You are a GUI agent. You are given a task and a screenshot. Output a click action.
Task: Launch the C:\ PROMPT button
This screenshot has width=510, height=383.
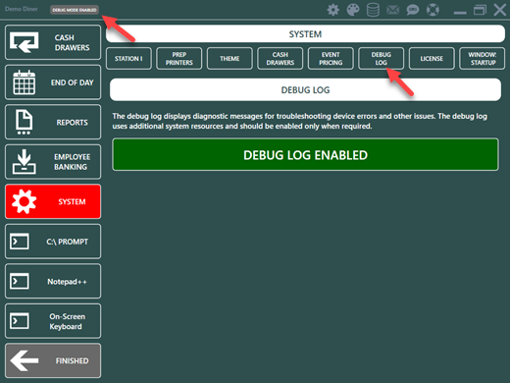(x=53, y=242)
